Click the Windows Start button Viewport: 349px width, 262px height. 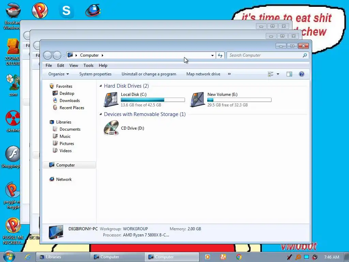pyautogui.click(x=9, y=257)
